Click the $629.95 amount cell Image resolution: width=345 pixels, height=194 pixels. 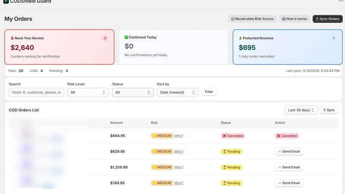117,152
